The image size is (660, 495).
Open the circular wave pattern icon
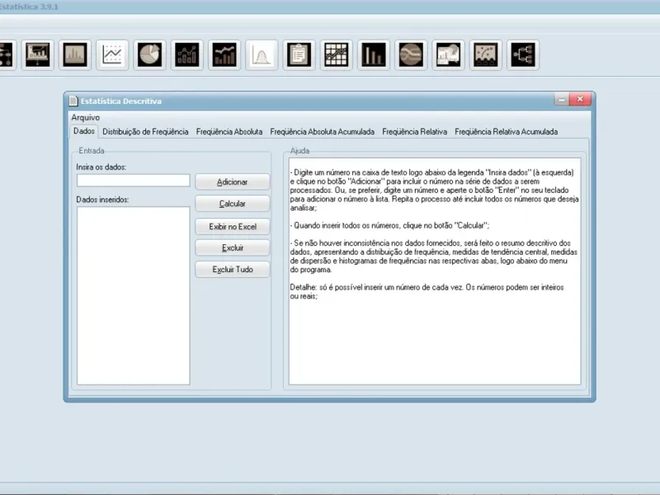click(411, 54)
